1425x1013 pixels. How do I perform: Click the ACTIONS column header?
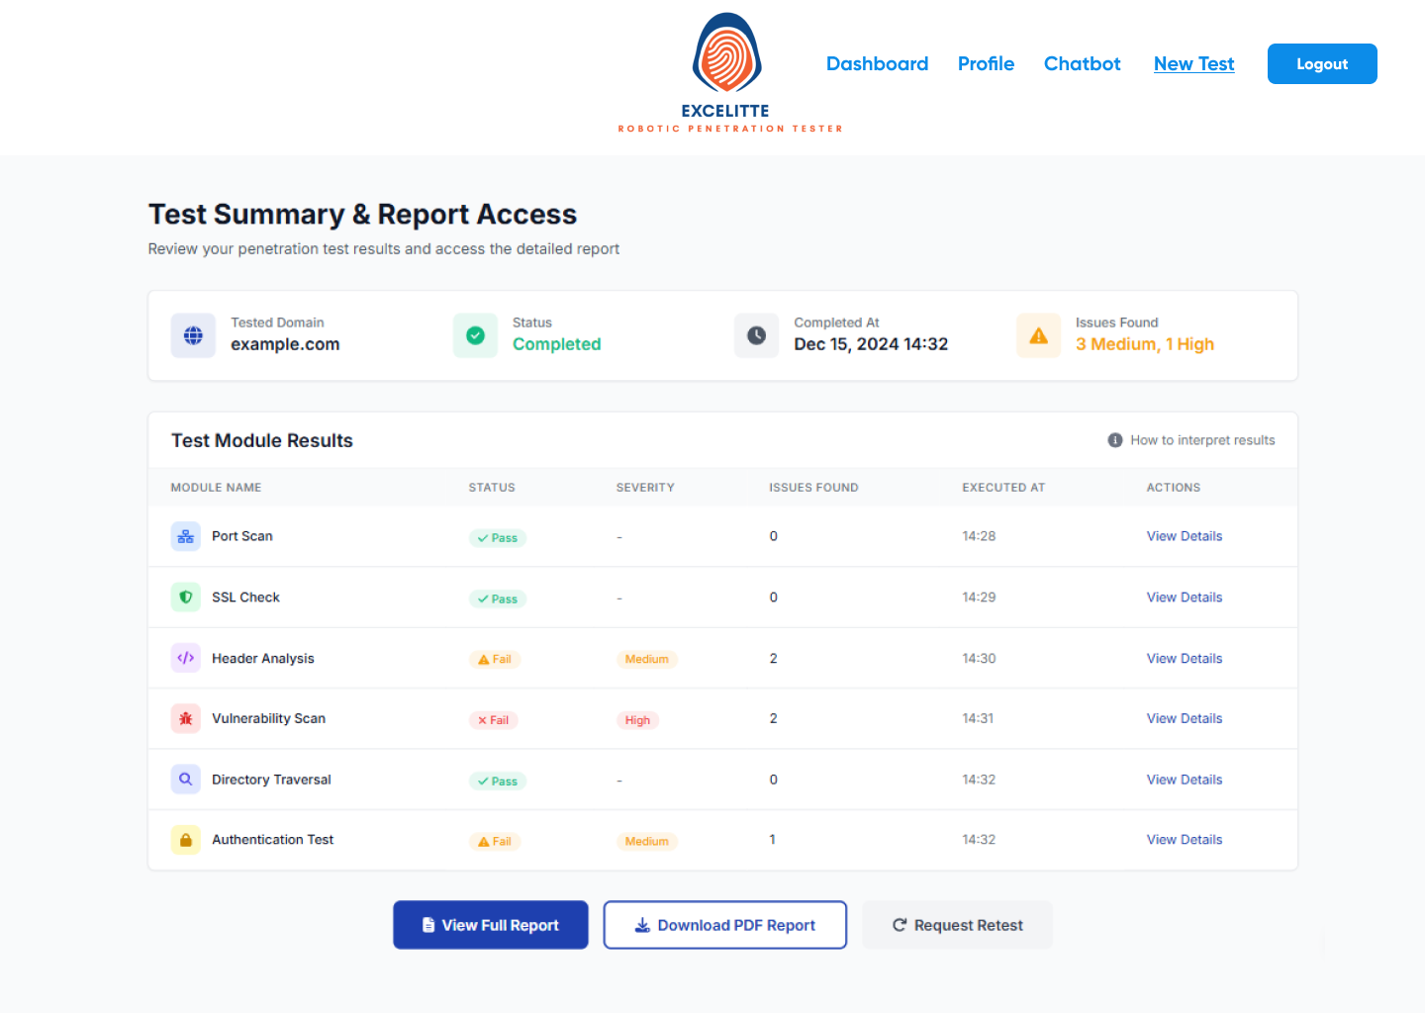[1174, 488]
